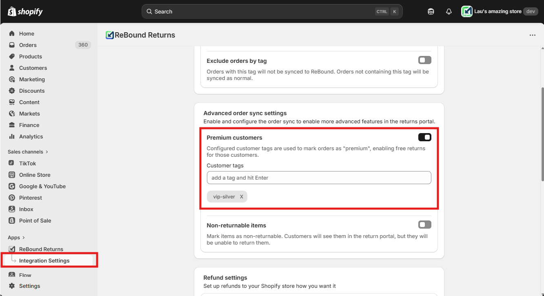This screenshot has width=544, height=296.
Task: Click the ReBound Returns logo in the page header
Action: coord(109,35)
